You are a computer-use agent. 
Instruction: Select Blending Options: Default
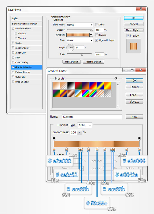coord(26,24)
